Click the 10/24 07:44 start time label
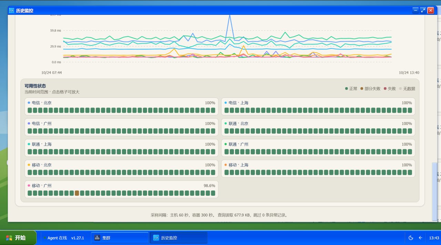 [52, 73]
